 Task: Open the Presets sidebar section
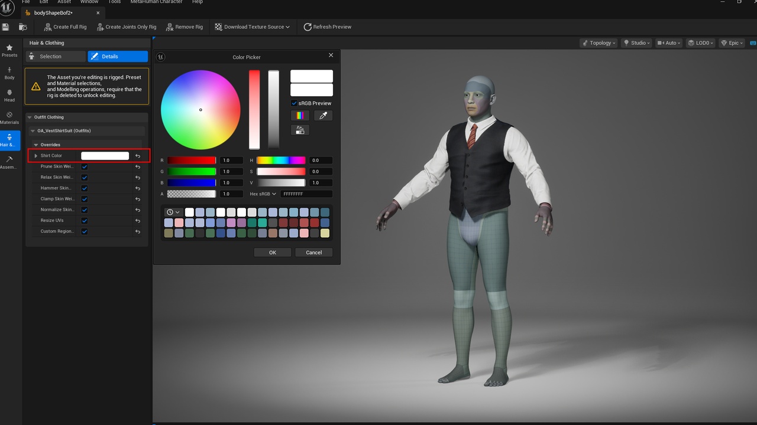9,51
